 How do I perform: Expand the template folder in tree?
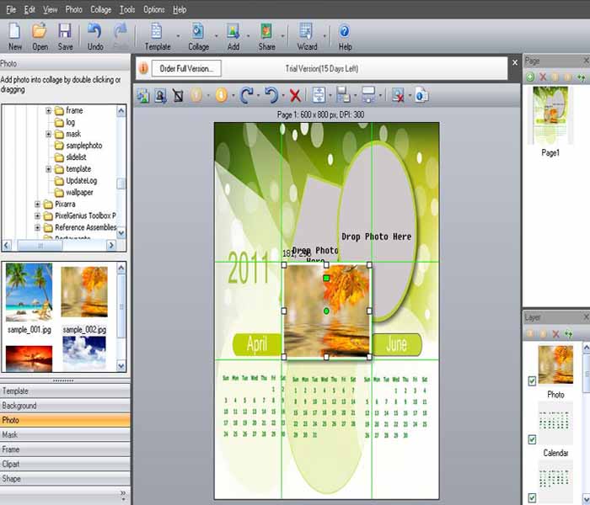pyautogui.click(x=48, y=169)
